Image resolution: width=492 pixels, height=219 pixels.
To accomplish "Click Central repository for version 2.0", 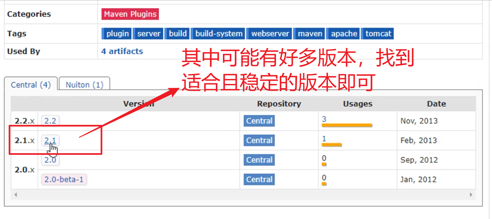I will [259, 160].
